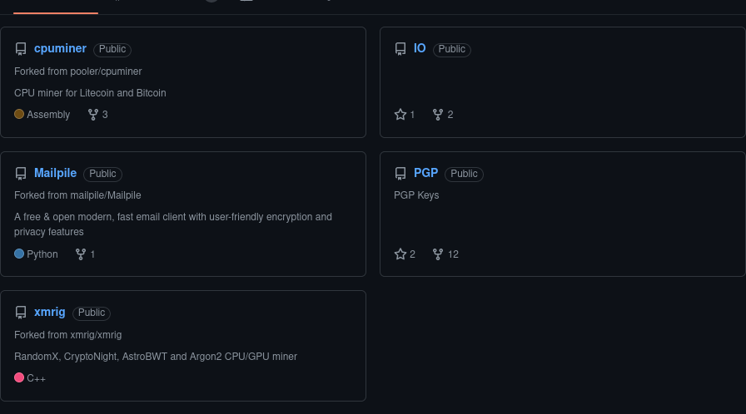Open the xmrig repository link
Screen dimensions: 746x414
[50, 312]
